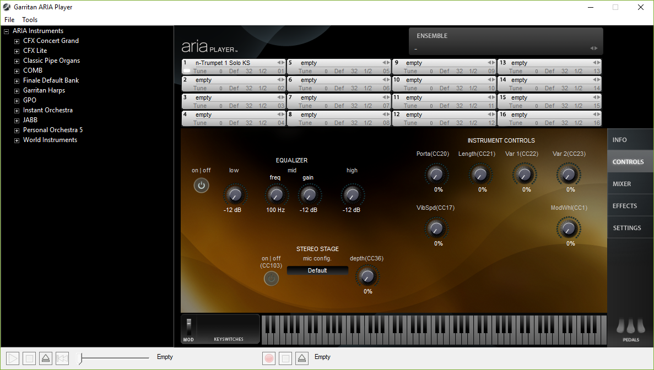Select World Instruments in the tree

click(x=50, y=140)
